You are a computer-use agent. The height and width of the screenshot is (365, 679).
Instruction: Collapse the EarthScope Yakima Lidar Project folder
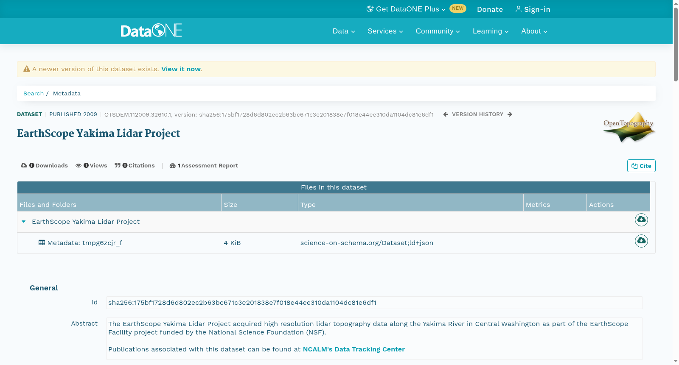[x=24, y=222]
